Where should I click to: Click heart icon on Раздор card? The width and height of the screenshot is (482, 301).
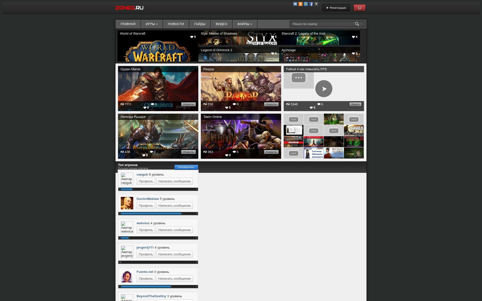tap(227, 108)
